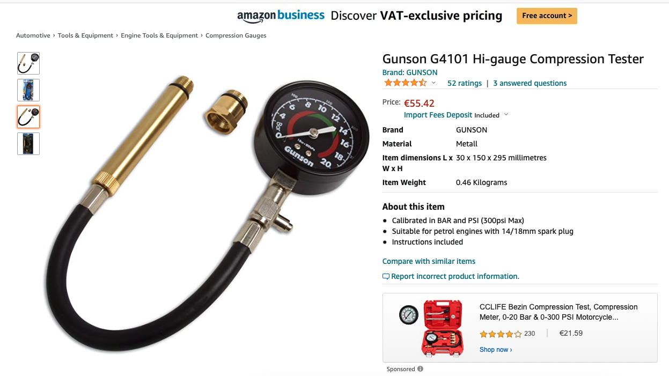Click the Free account button
This screenshot has width=669, height=376.
(x=547, y=16)
